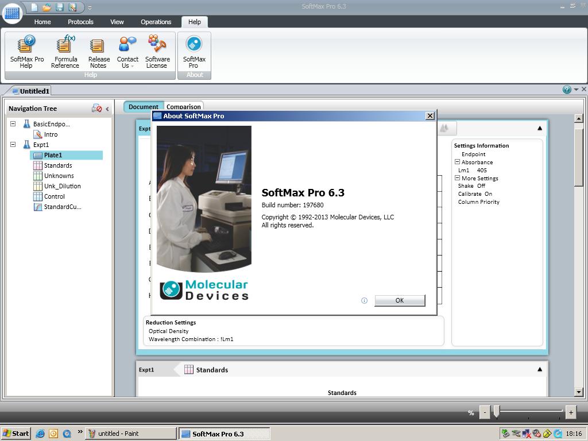Click the fourth quick-access toolbar icon

pyautogui.click(x=72, y=7)
